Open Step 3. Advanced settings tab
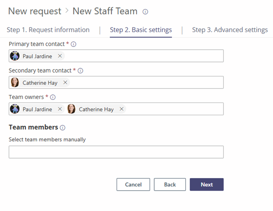 click(230, 30)
